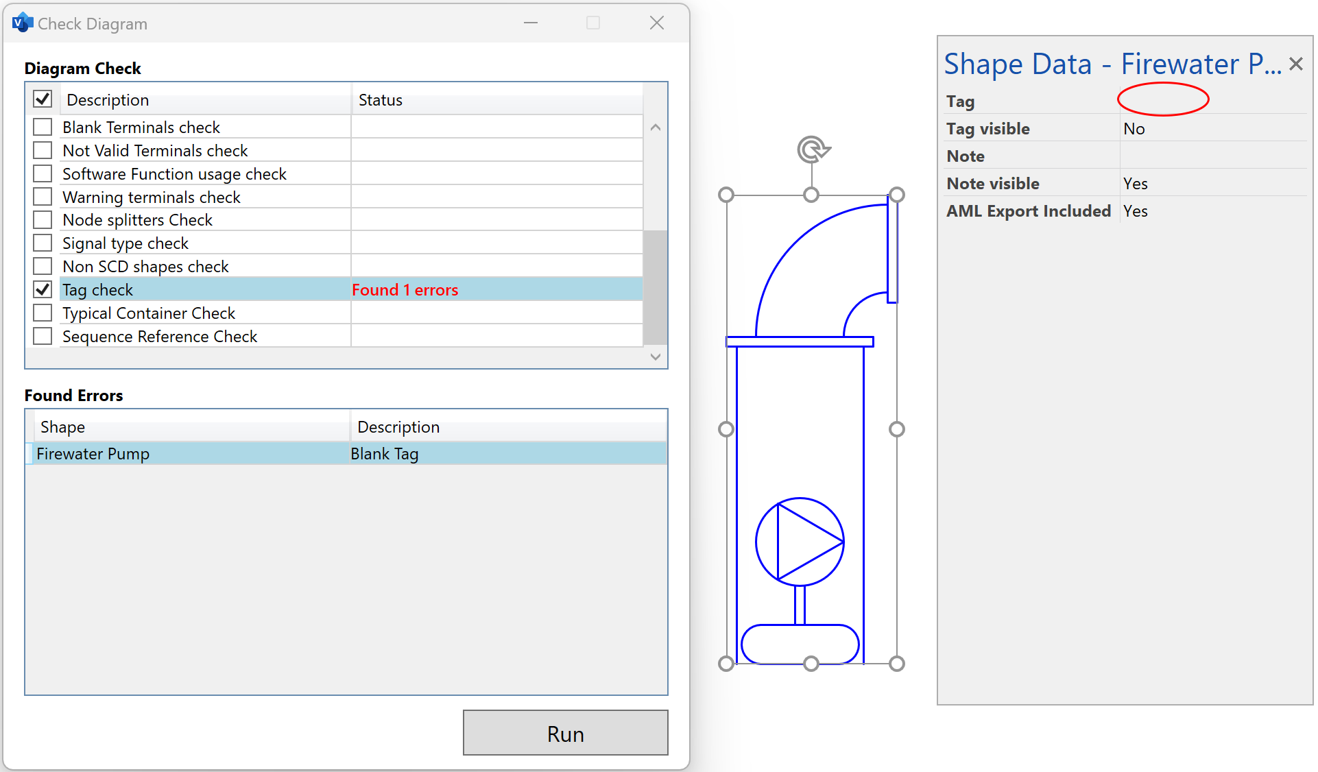Enable the Blank Terminals check checkbox
This screenshot has height=772, width=1318.
tap(43, 127)
